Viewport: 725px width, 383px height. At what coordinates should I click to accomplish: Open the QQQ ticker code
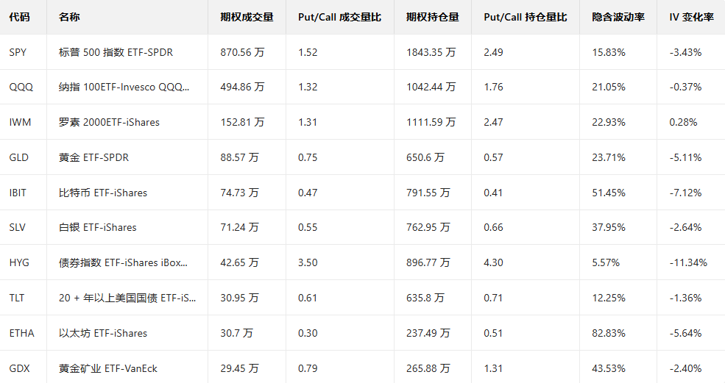[x=21, y=87]
